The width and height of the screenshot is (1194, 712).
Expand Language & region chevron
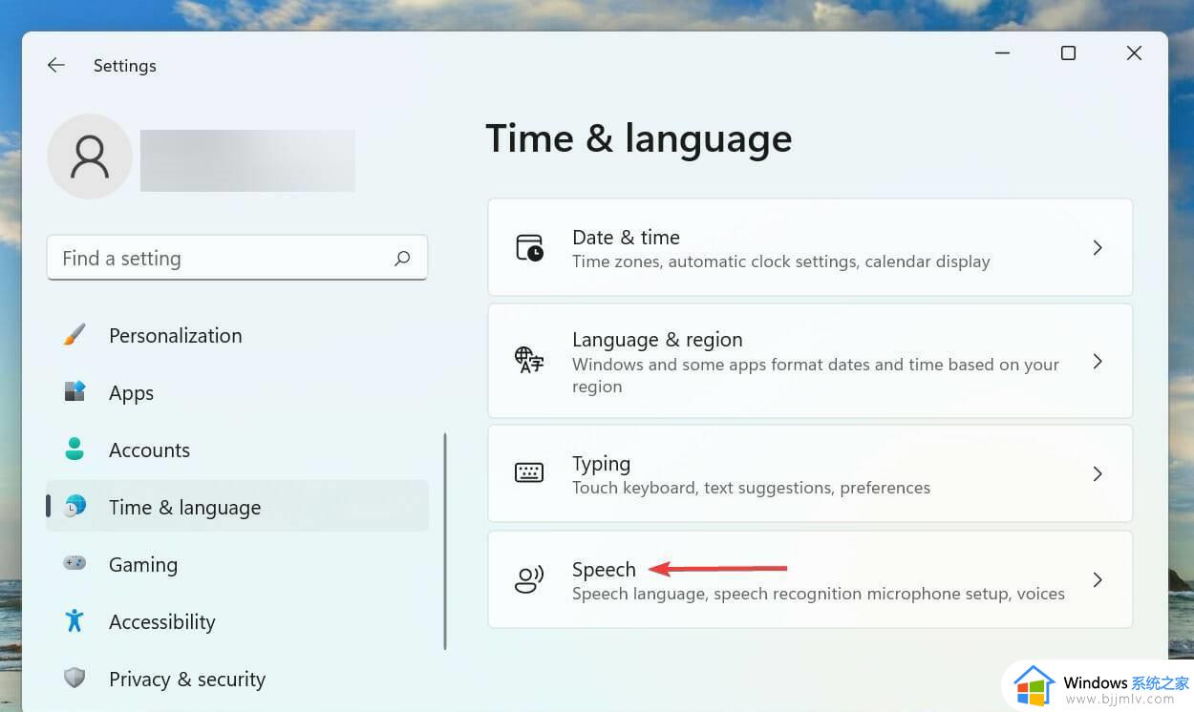[x=1098, y=362]
